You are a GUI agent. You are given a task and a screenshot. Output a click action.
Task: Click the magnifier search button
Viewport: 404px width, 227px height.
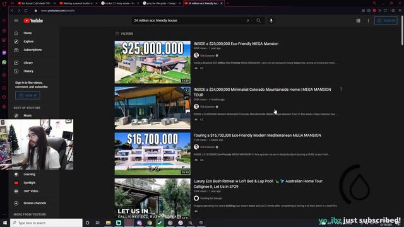click(x=258, y=21)
